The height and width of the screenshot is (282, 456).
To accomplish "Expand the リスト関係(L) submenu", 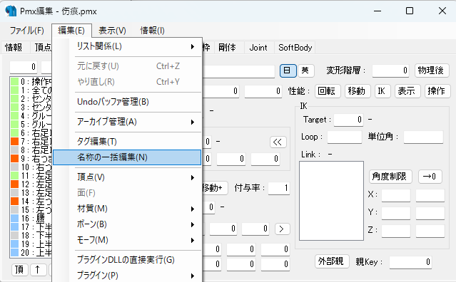I will tap(127, 46).
